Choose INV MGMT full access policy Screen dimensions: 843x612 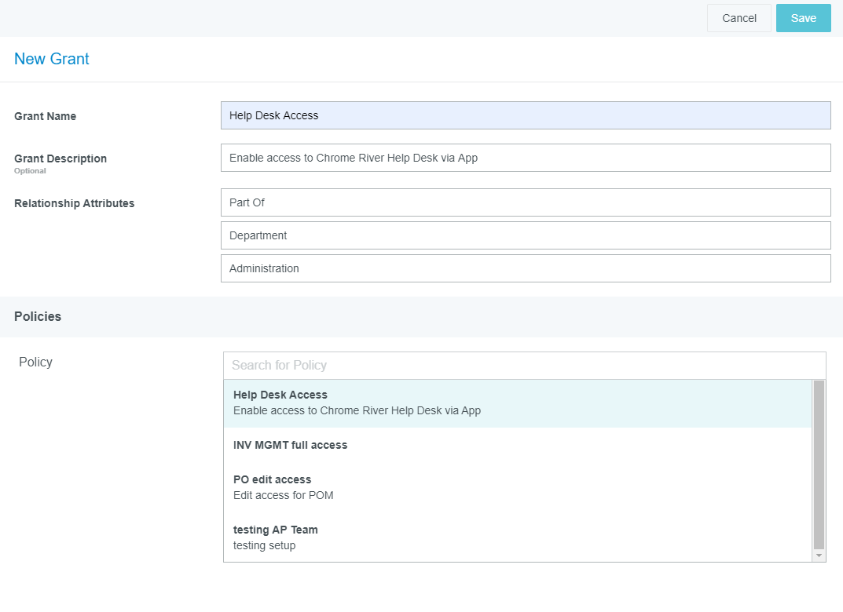(517, 445)
